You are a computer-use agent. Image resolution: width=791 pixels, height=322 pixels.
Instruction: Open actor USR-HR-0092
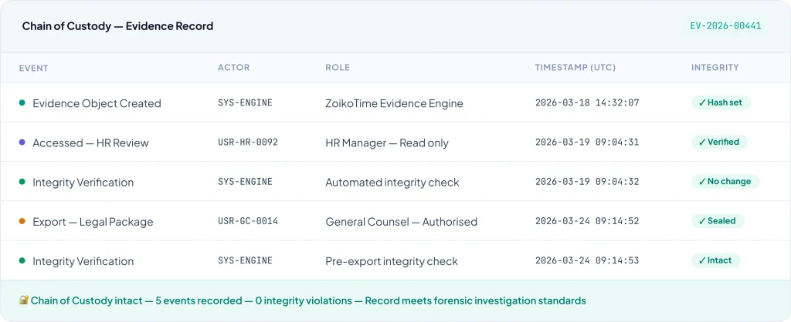pyautogui.click(x=247, y=143)
